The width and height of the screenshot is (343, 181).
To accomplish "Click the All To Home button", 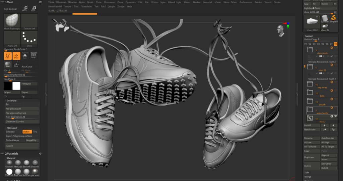I will tap(312, 147).
